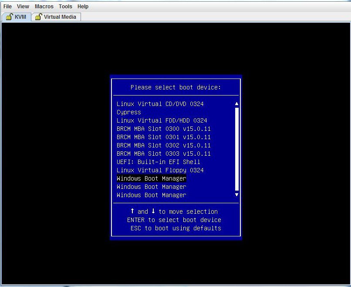Open the Tools menu
The height and width of the screenshot is (287, 351).
tap(65, 7)
